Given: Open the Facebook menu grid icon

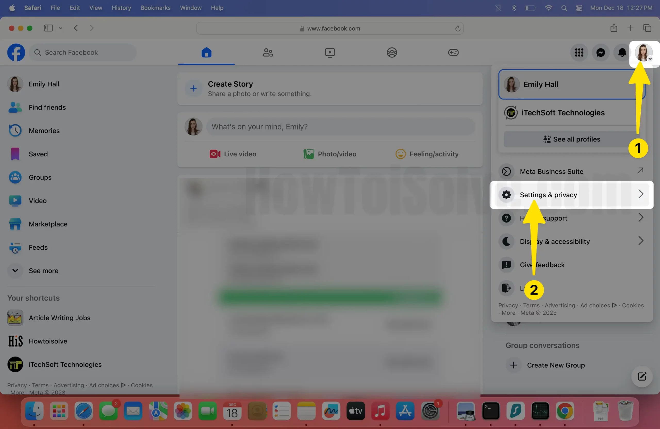Looking at the screenshot, I should 579,52.
